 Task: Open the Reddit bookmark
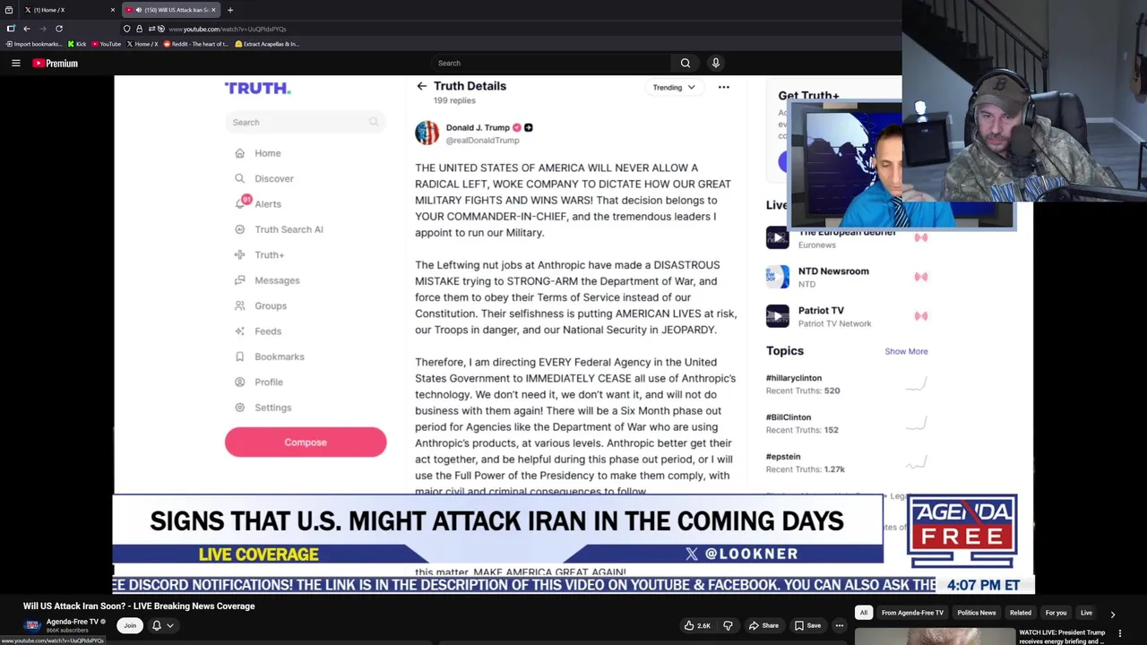coord(195,44)
